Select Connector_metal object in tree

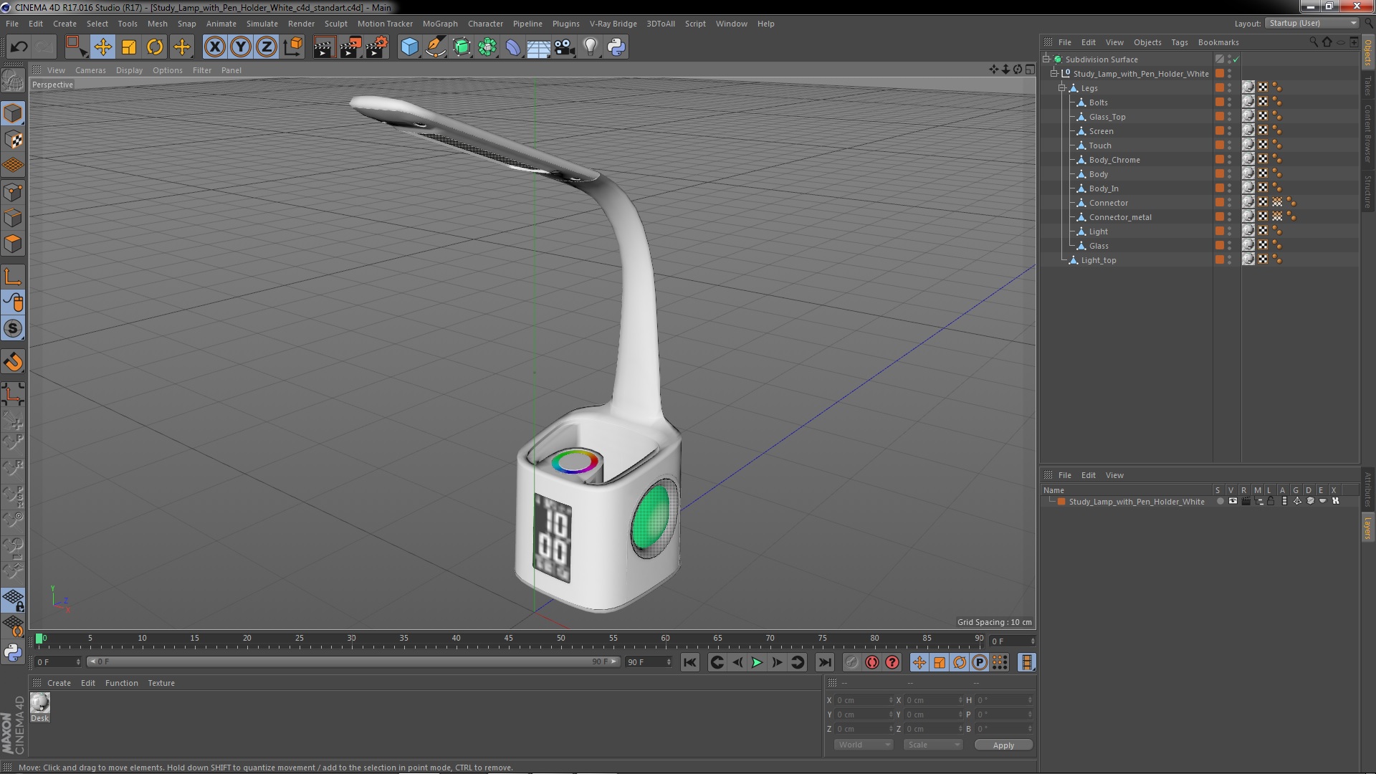[1120, 217]
